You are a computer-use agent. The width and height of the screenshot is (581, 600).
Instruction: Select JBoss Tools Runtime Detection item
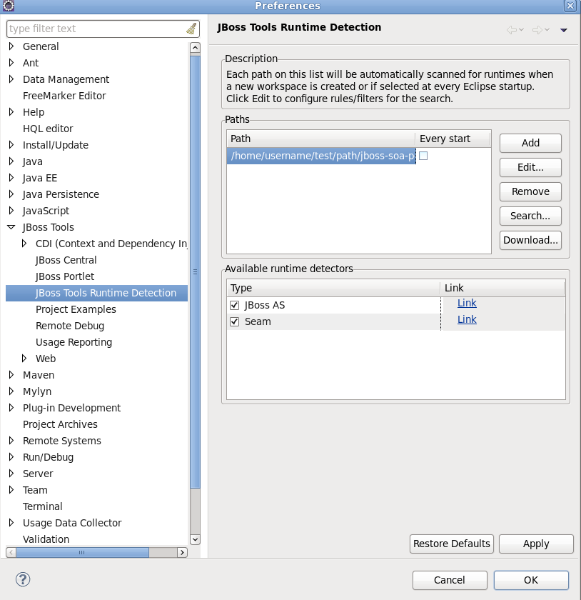click(97, 293)
